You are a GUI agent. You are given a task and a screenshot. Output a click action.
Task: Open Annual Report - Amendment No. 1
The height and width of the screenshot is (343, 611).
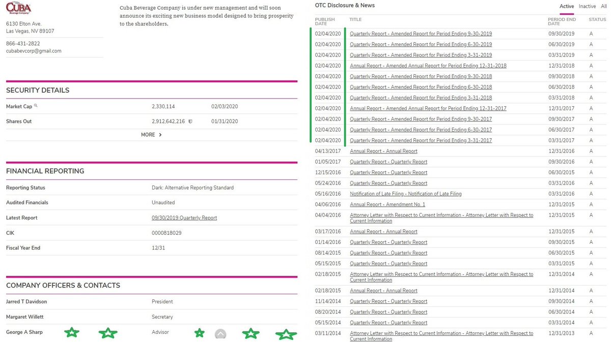coord(387,204)
